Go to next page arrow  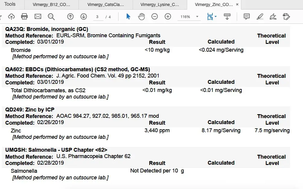pos(84,17)
